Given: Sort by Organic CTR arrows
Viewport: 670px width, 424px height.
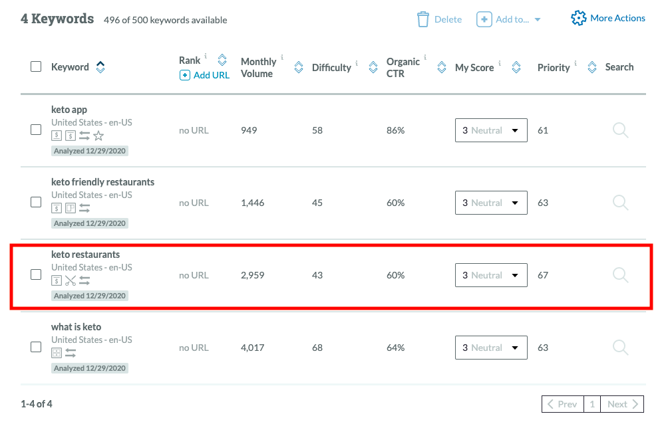Looking at the screenshot, I should point(442,67).
